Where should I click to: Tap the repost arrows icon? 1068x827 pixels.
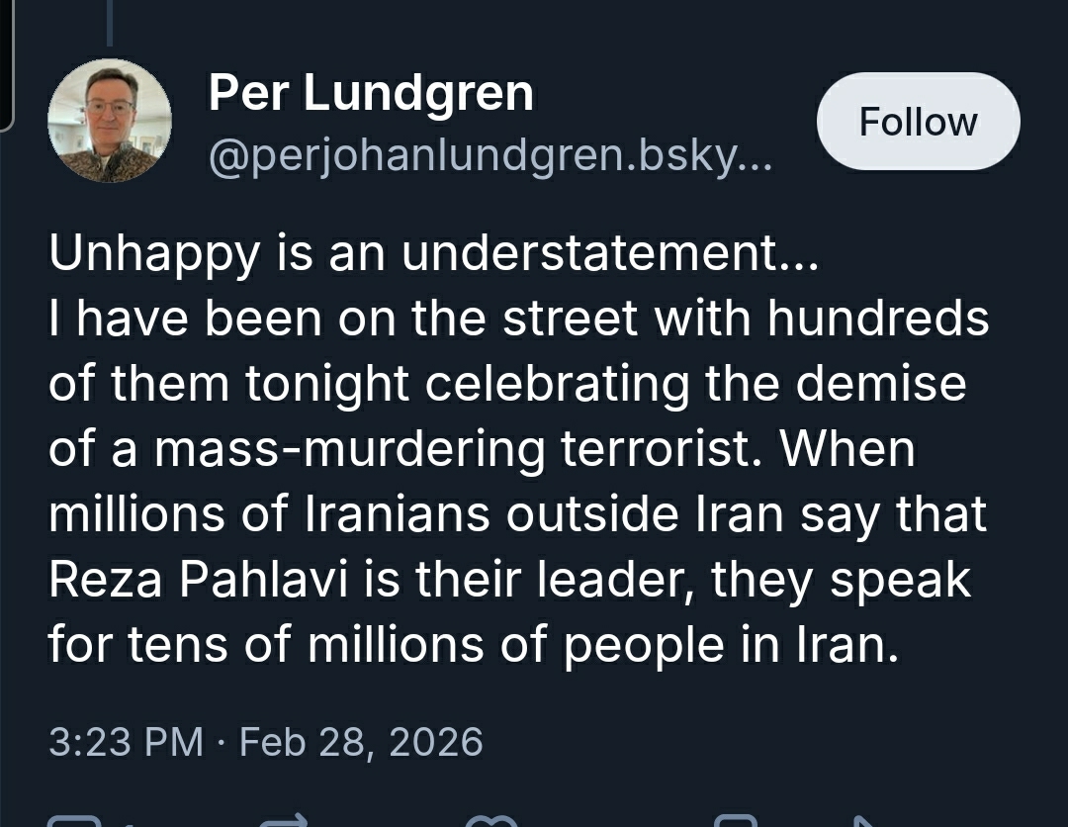(284, 821)
